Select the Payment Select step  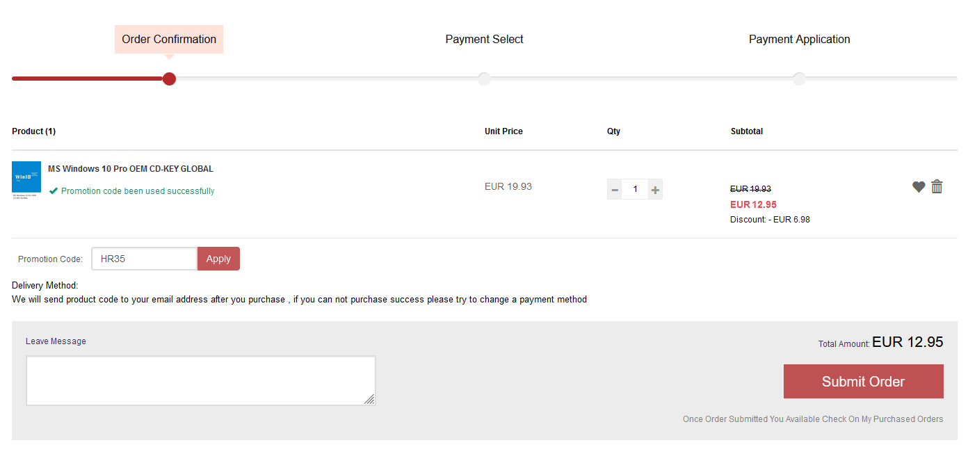[484, 39]
